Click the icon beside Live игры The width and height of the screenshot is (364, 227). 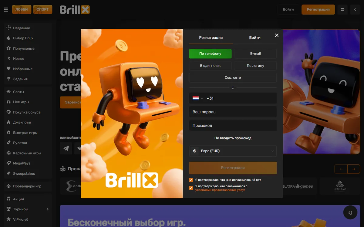(8, 102)
